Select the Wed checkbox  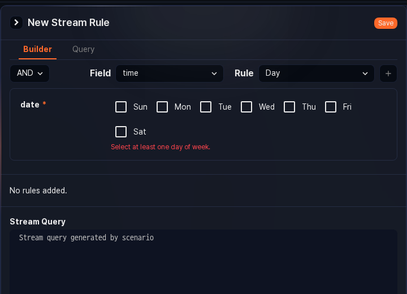(x=246, y=107)
